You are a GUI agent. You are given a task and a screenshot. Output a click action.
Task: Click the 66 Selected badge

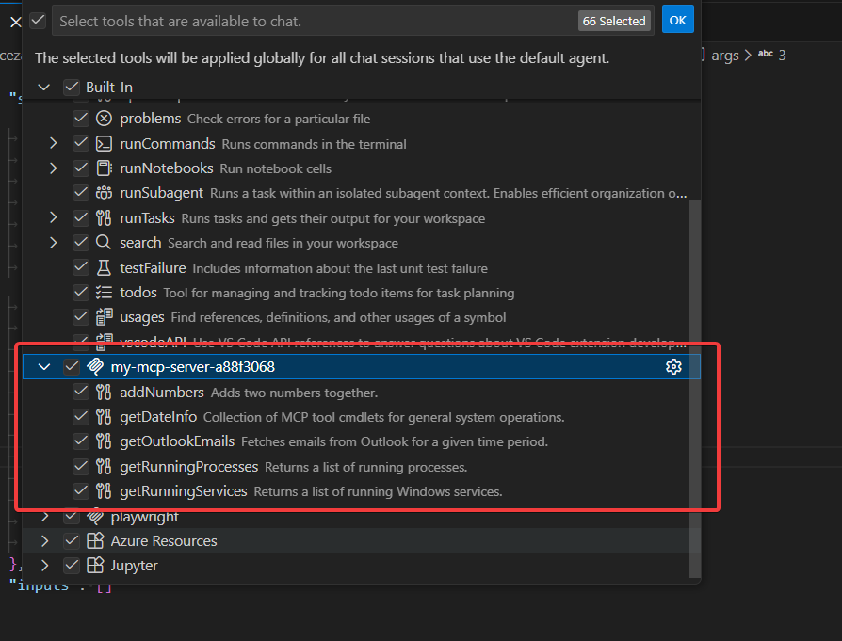(614, 21)
